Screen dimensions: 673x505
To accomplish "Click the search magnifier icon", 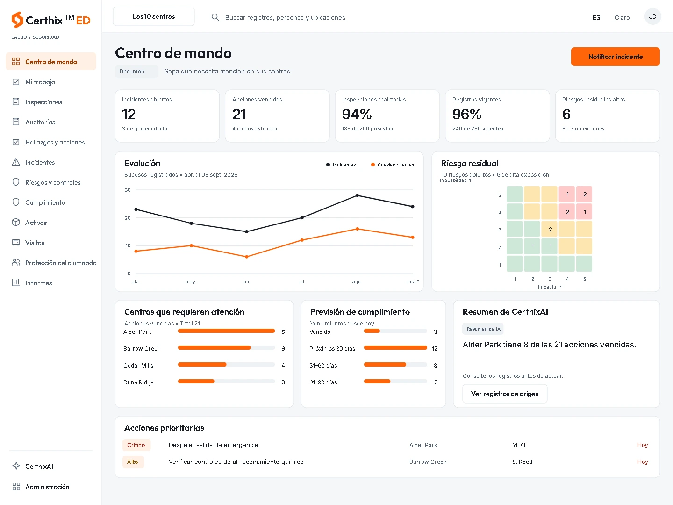I will click(x=215, y=17).
